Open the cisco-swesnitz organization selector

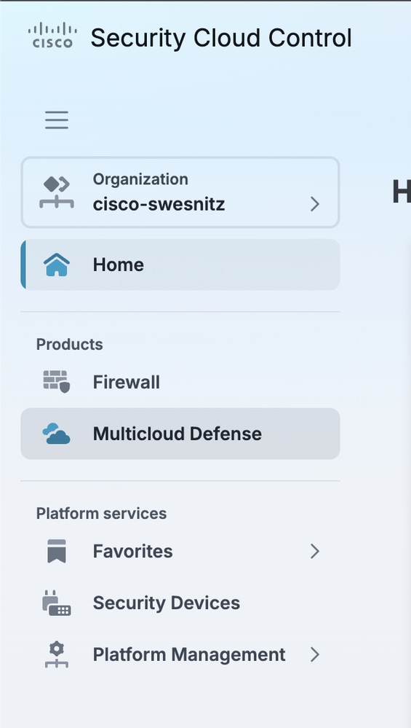click(x=180, y=192)
